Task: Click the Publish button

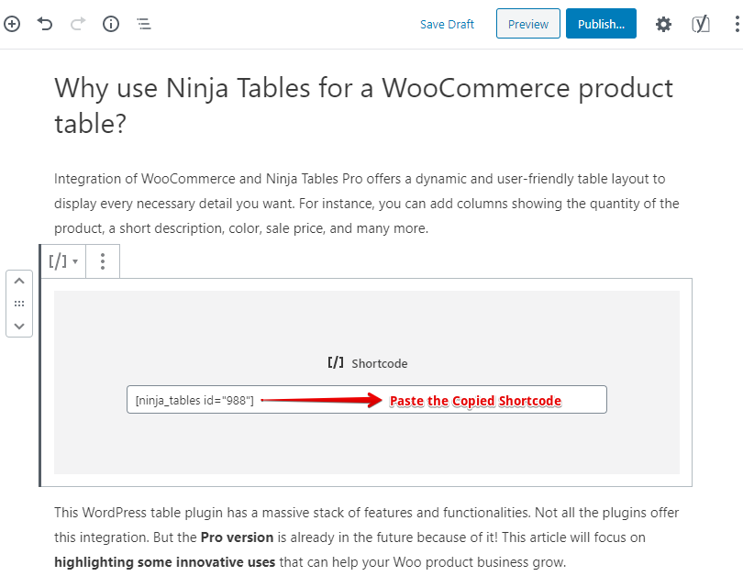Action: click(601, 24)
